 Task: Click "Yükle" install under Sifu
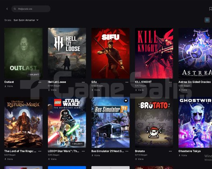point(96,90)
